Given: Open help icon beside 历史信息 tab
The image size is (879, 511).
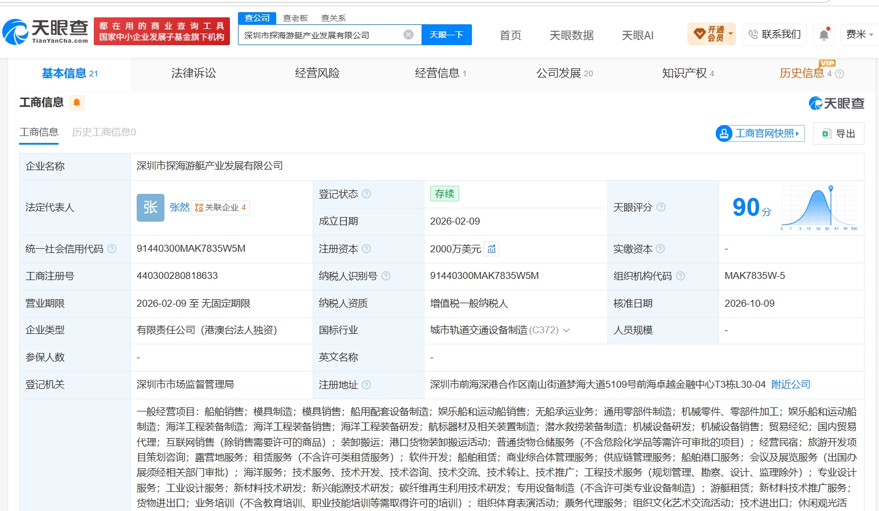Looking at the screenshot, I should coord(840,73).
